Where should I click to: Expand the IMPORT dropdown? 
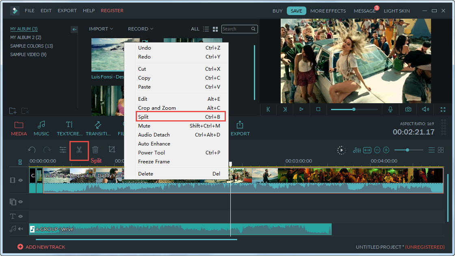101,29
